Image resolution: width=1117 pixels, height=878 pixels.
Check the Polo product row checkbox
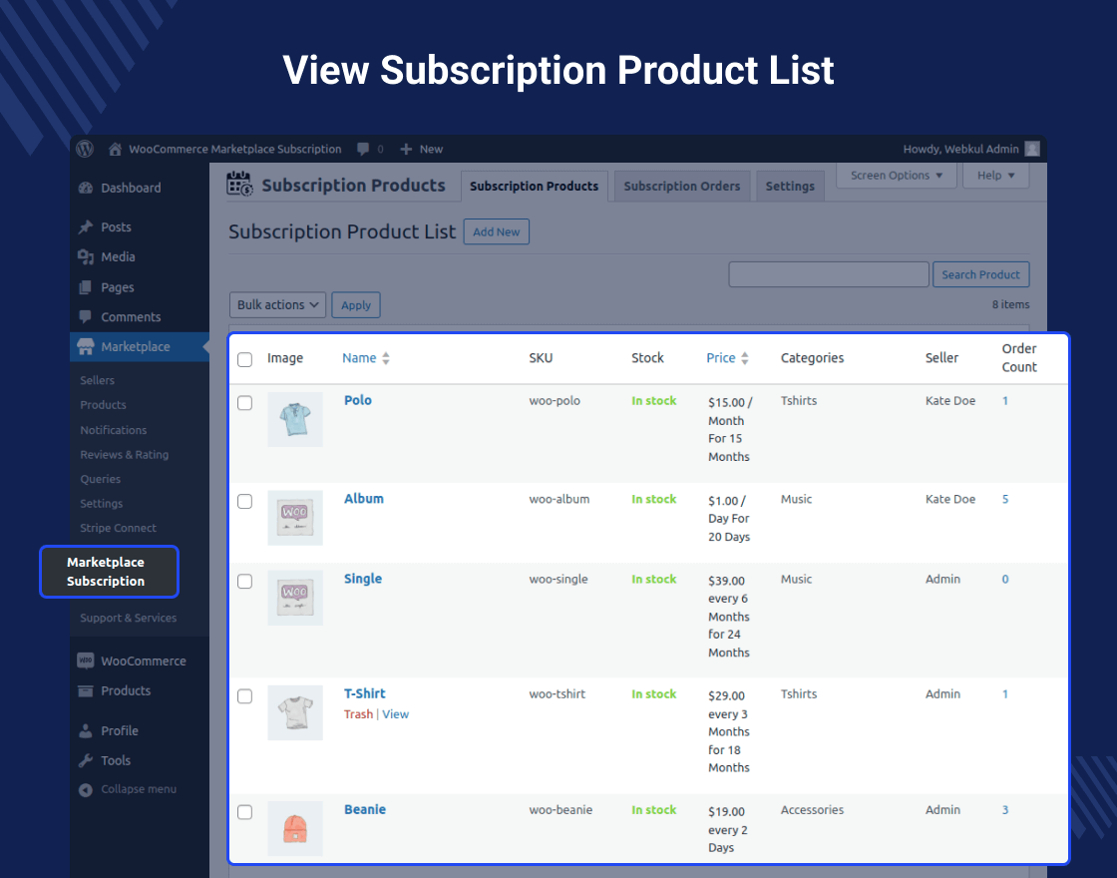tap(244, 403)
